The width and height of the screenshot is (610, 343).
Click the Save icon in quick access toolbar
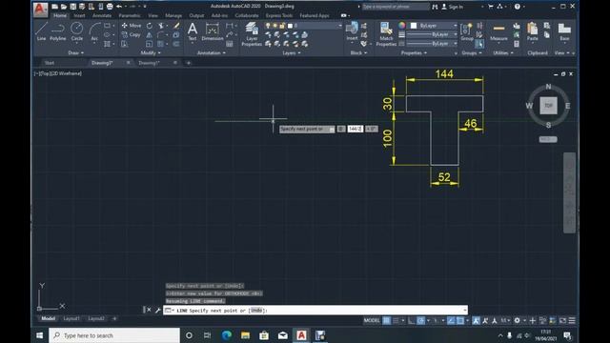coord(72,7)
